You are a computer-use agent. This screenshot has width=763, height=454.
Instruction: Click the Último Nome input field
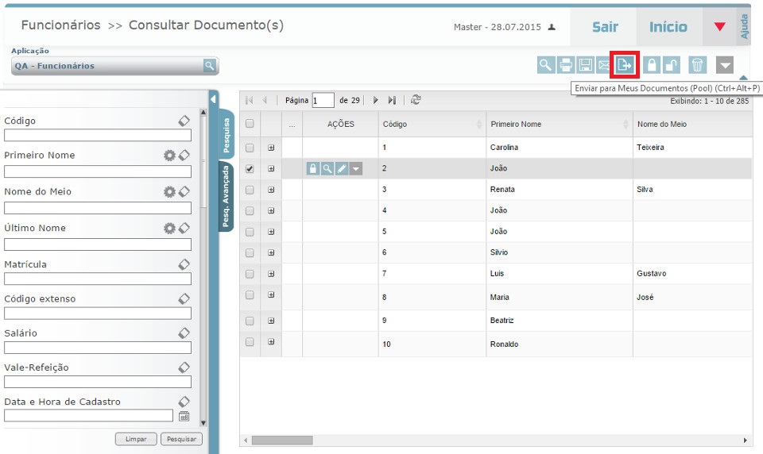coord(97,244)
